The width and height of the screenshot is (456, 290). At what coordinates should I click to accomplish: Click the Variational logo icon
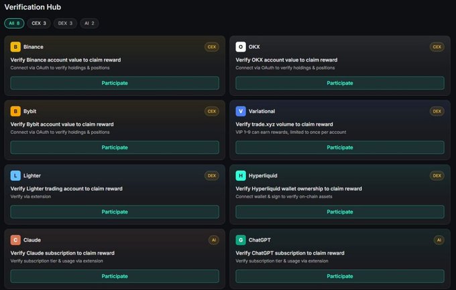(x=241, y=111)
